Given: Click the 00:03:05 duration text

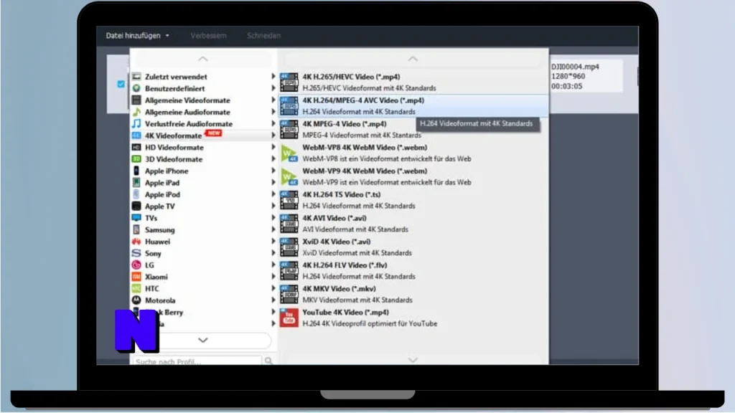Looking at the screenshot, I should pos(567,86).
